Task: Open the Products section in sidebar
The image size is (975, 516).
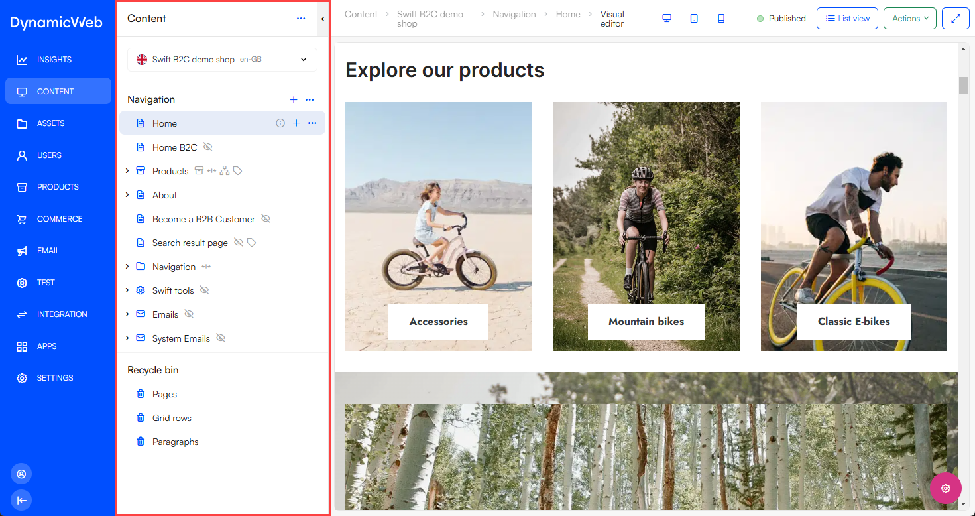Action: tap(58, 187)
